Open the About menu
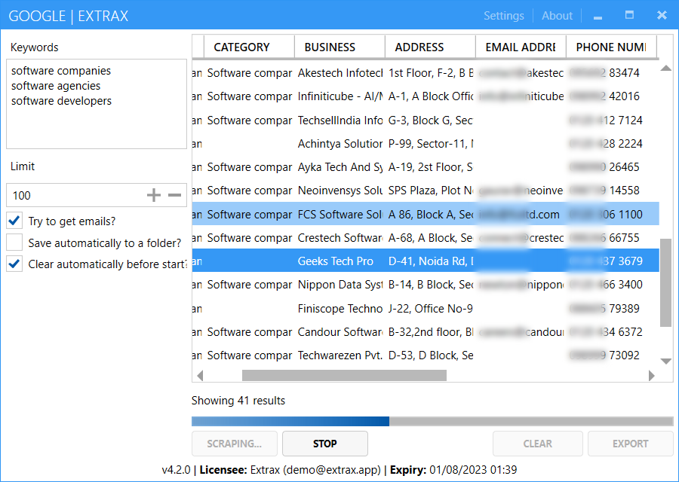Image resolution: width=679 pixels, height=482 pixels. (557, 16)
